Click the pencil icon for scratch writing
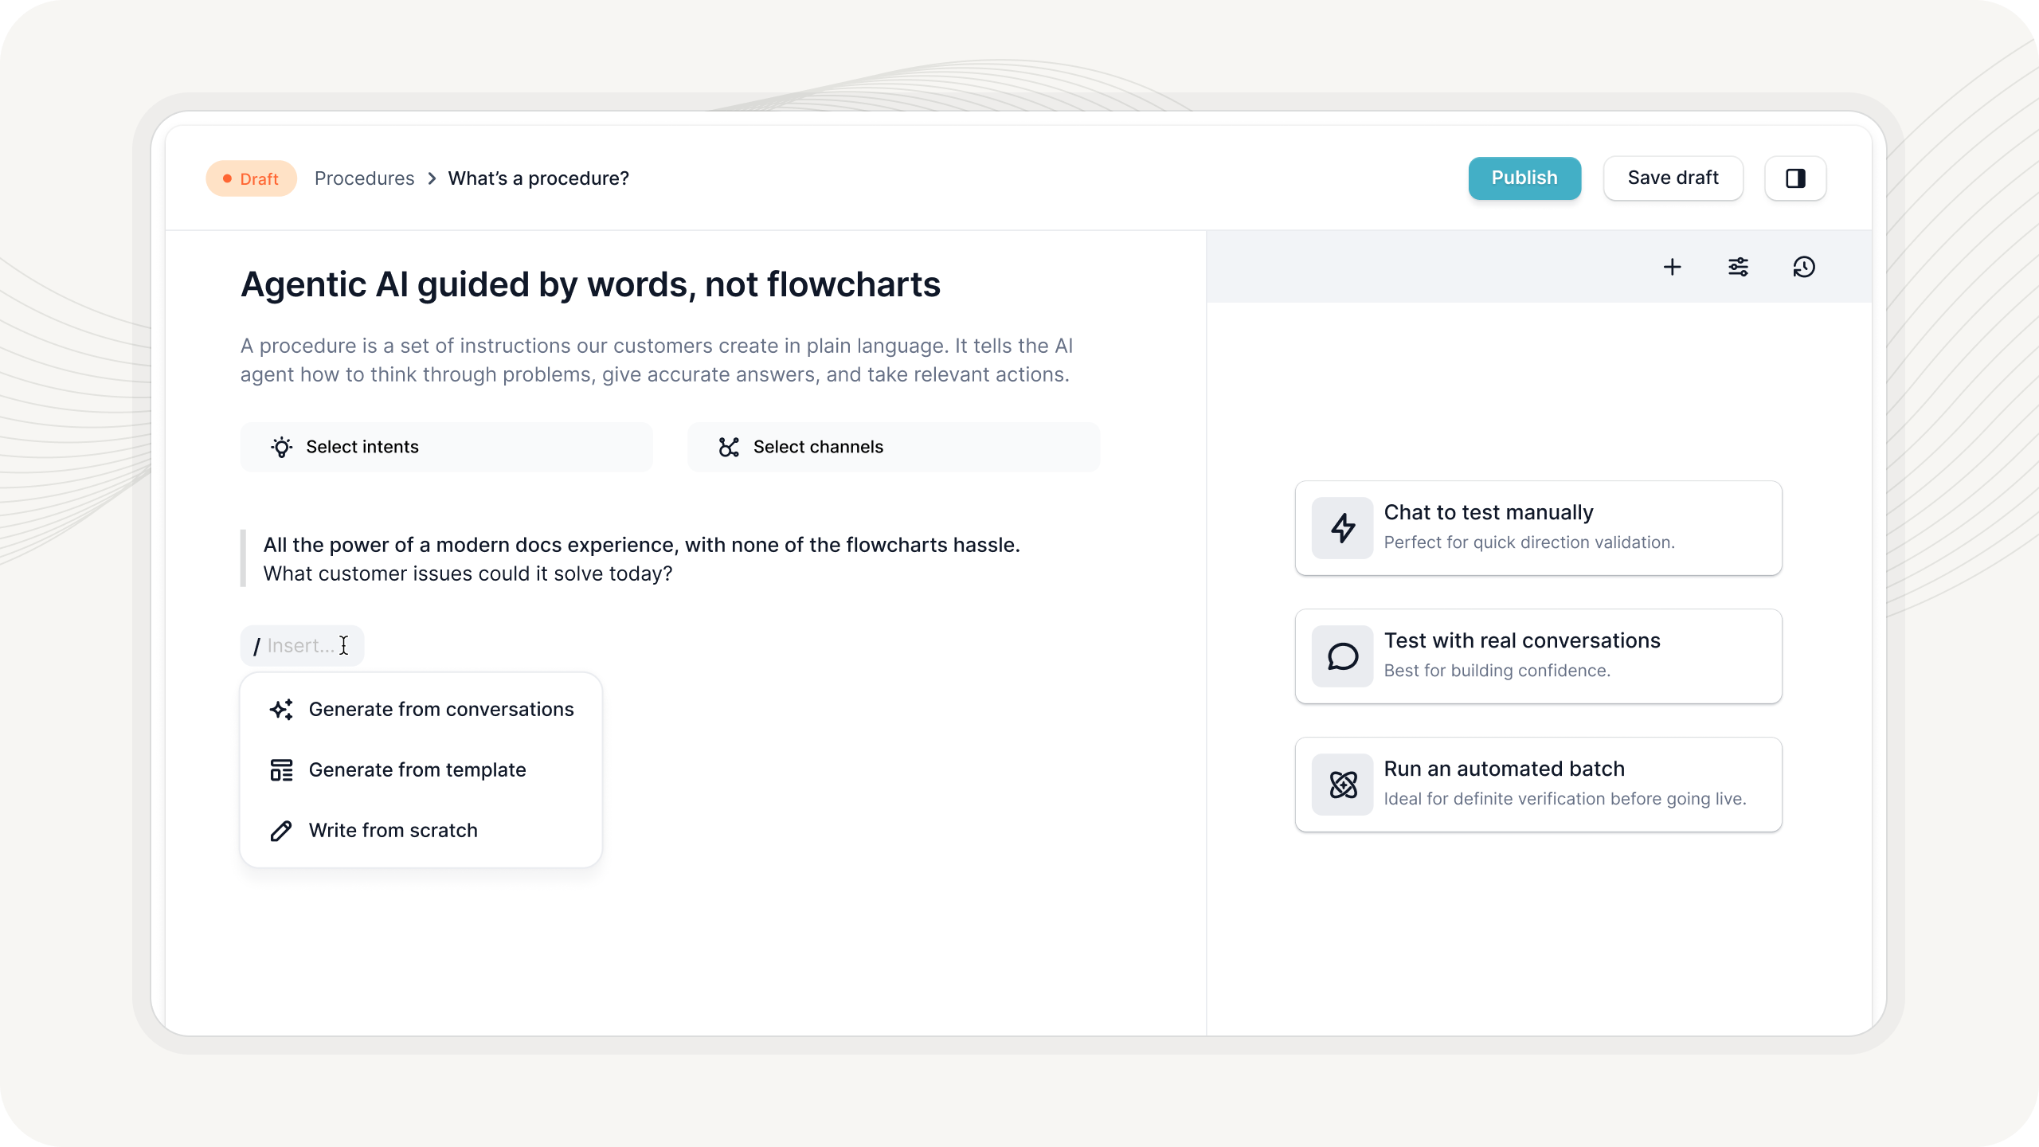The height and width of the screenshot is (1147, 2039). tap(281, 831)
